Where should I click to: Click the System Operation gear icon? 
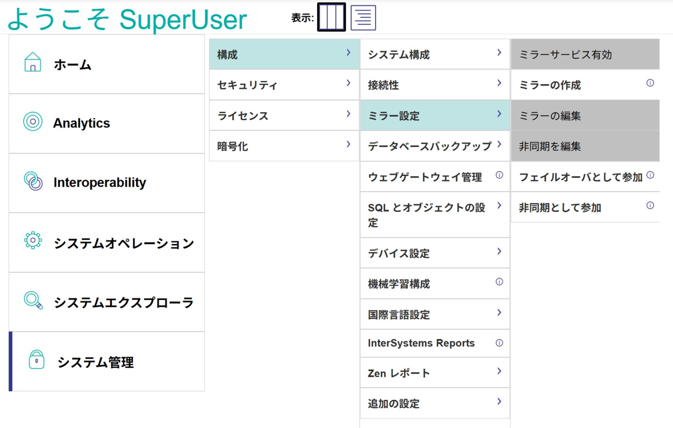click(33, 240)
